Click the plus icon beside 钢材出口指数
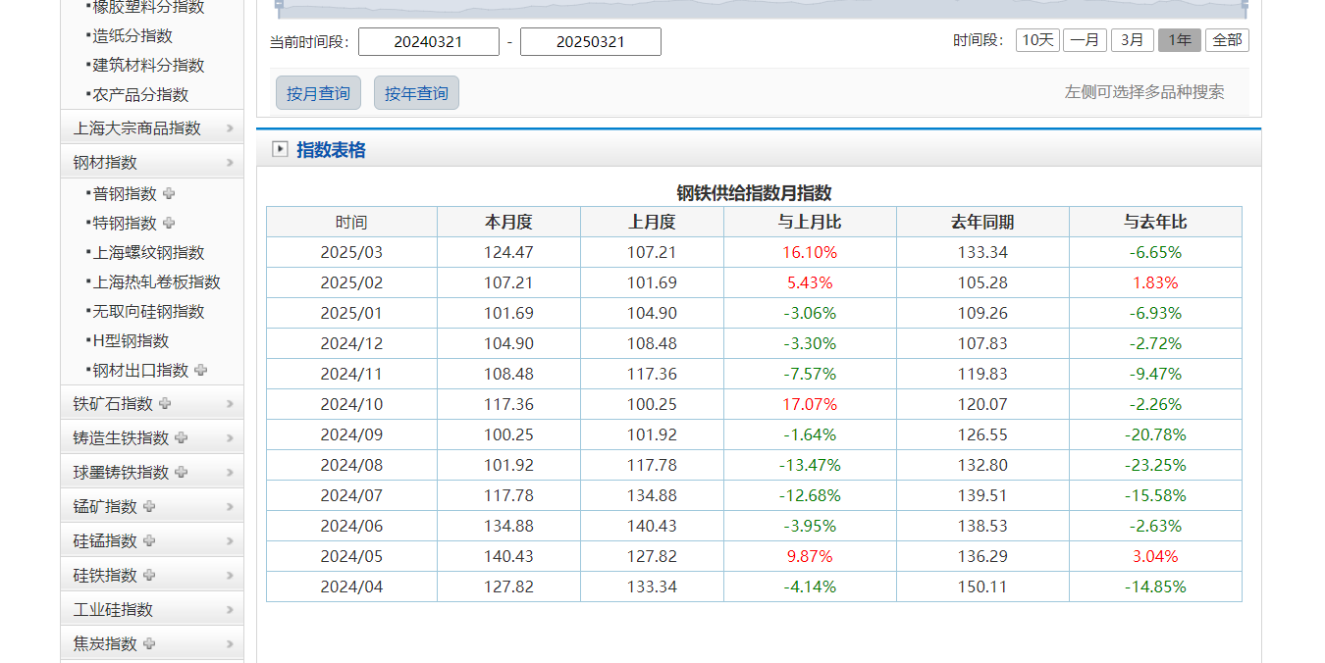The image size is (1325, 663). coord(201,370)
